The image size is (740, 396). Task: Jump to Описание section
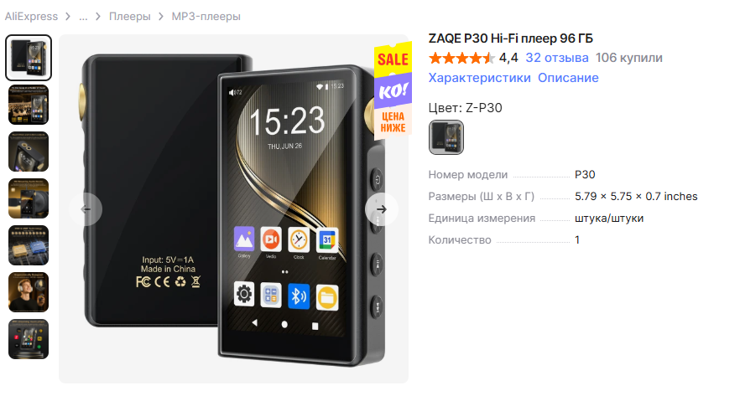point(568,78)
